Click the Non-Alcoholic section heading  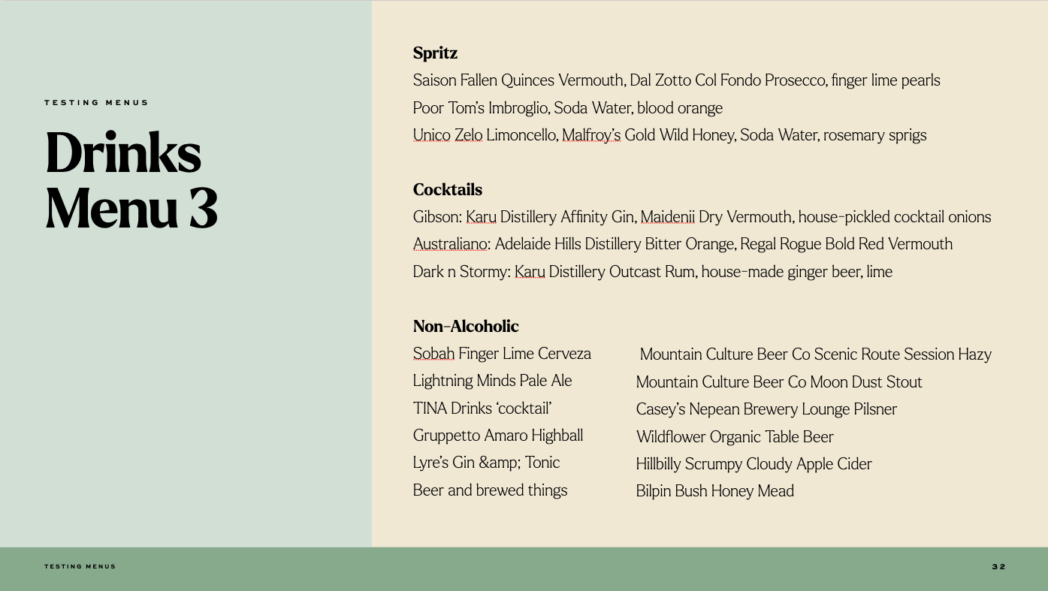click(466, 326)
